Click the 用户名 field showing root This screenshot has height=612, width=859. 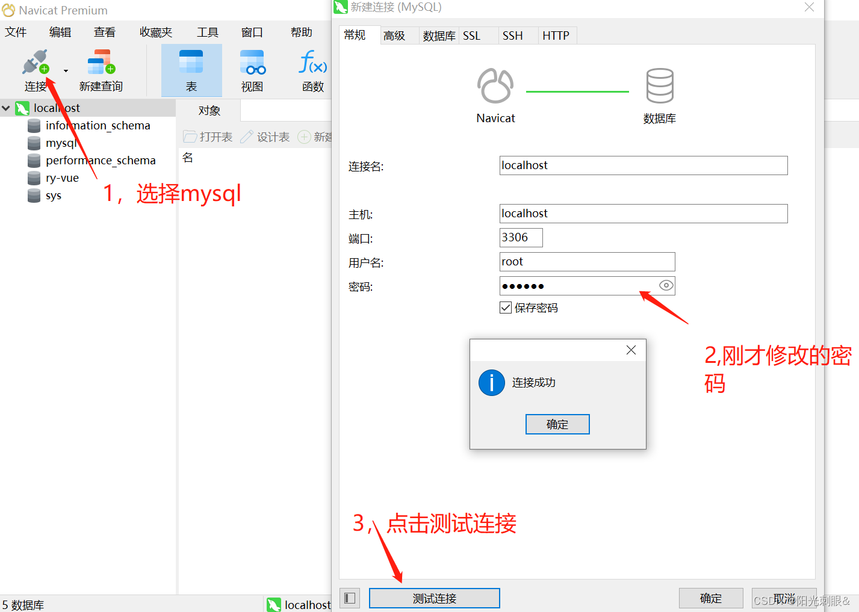tap(588, 262)
